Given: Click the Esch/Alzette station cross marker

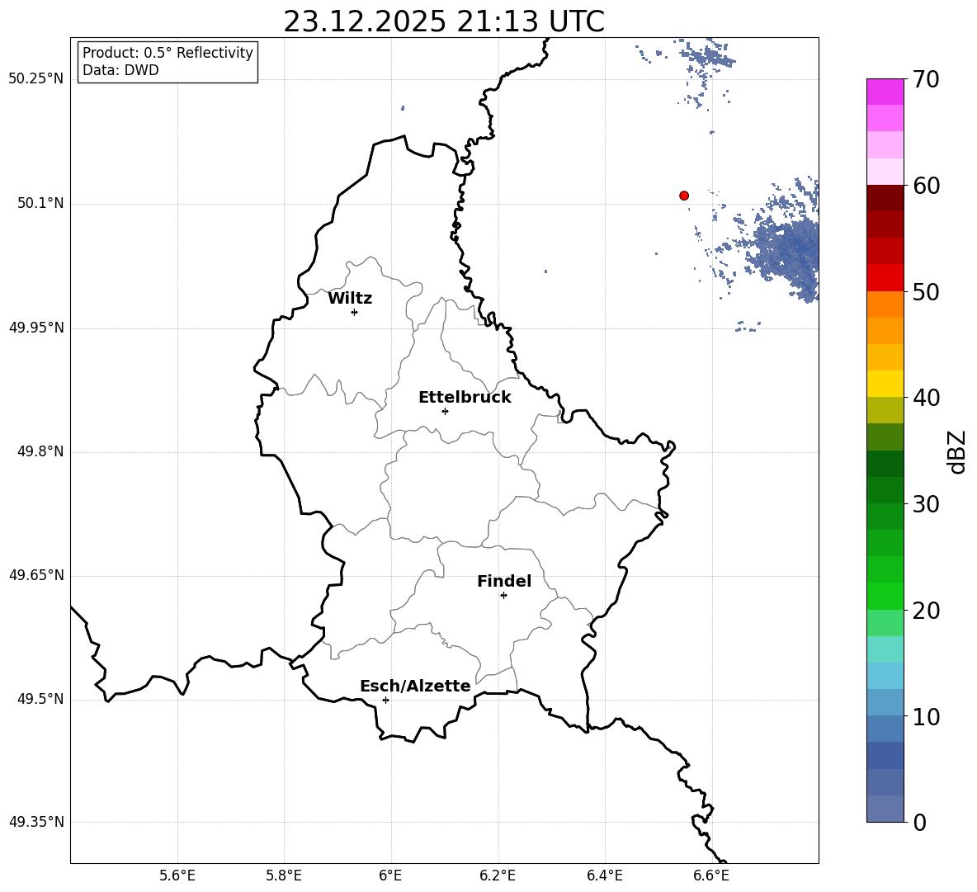Looking at the screenshot, I should click(385, 700).
